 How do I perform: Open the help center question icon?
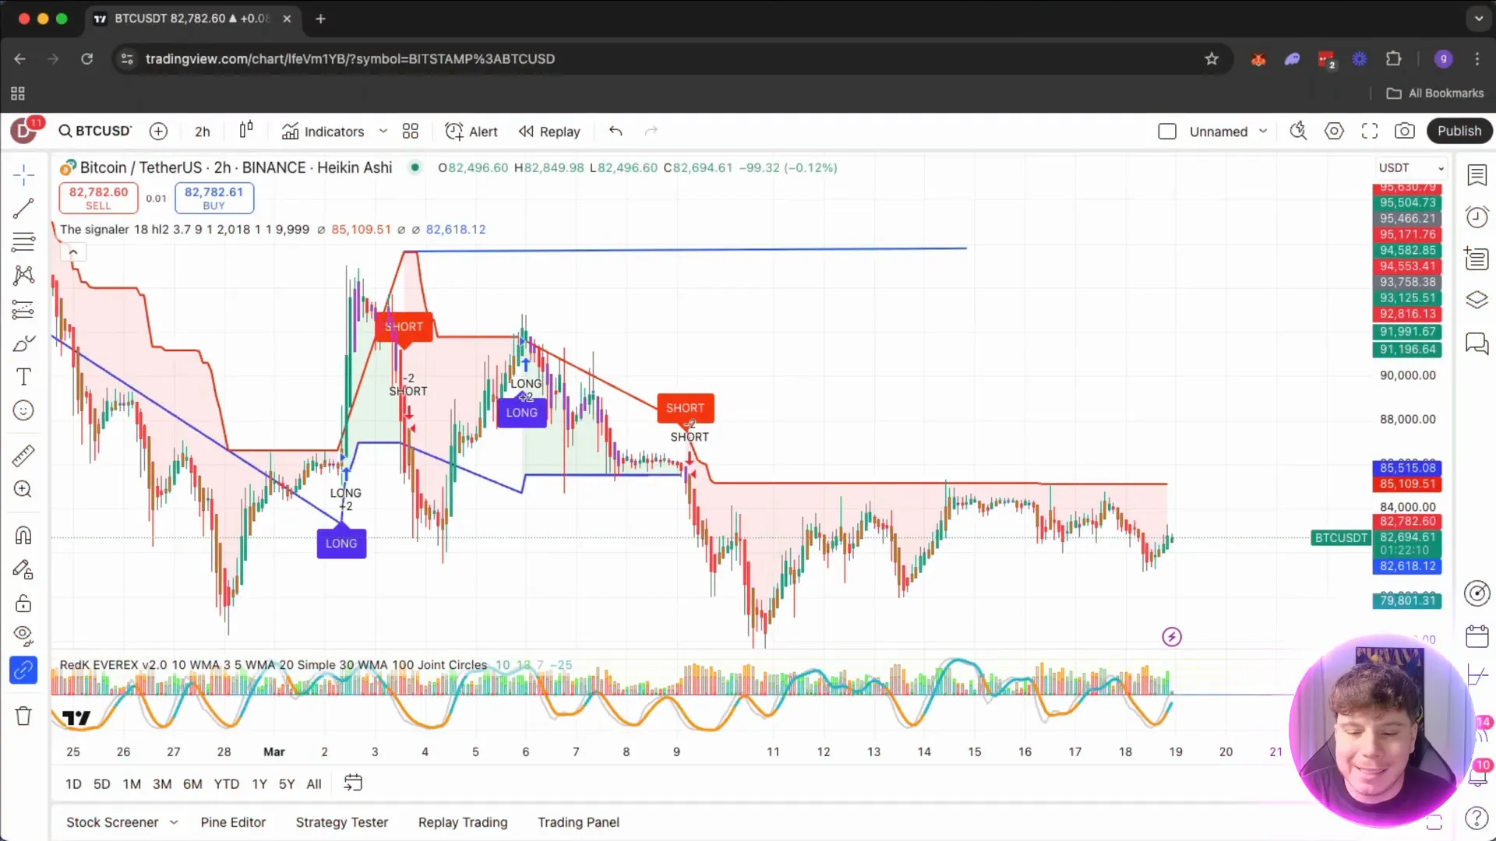pos(1477,818)
